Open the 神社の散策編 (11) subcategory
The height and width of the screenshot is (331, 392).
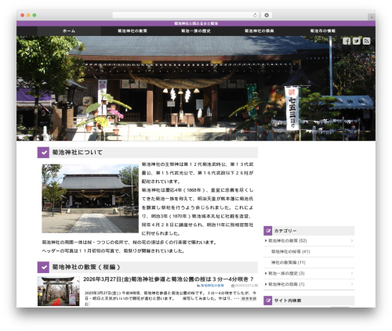(289, 262)
